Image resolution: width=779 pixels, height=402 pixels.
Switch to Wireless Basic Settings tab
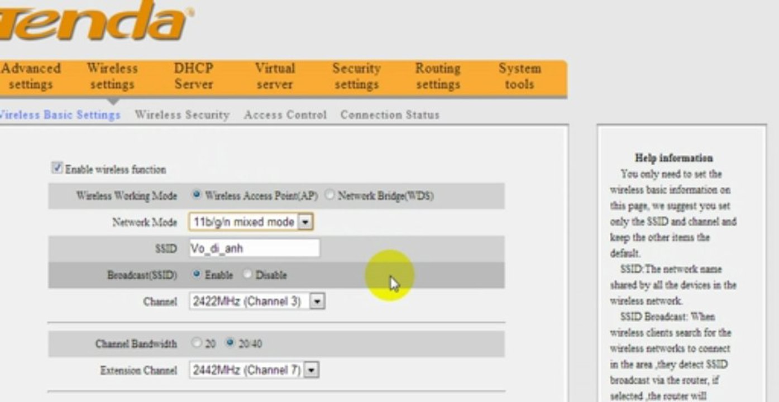(x=59, y=115)
